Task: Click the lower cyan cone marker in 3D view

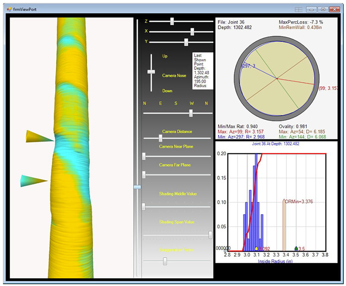Action: (34, 181)
